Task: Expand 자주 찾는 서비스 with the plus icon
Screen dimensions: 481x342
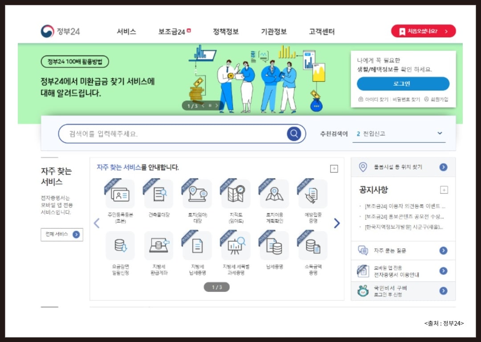Action: pos(334,168)
